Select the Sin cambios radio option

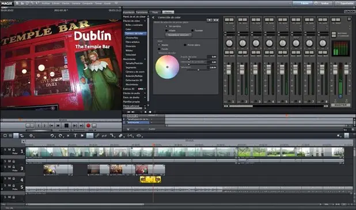[x=166, y=26]
